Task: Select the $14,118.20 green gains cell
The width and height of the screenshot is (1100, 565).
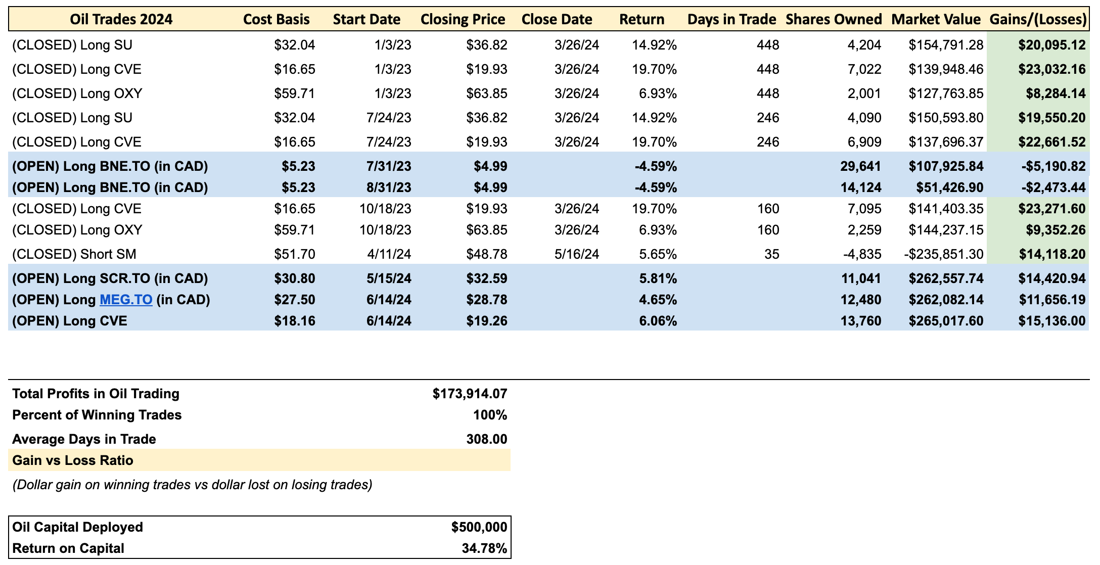Action: (1052, 254)
